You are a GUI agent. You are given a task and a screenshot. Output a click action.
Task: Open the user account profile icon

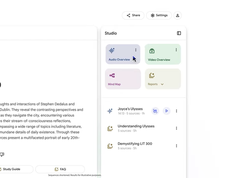[177, 15]
